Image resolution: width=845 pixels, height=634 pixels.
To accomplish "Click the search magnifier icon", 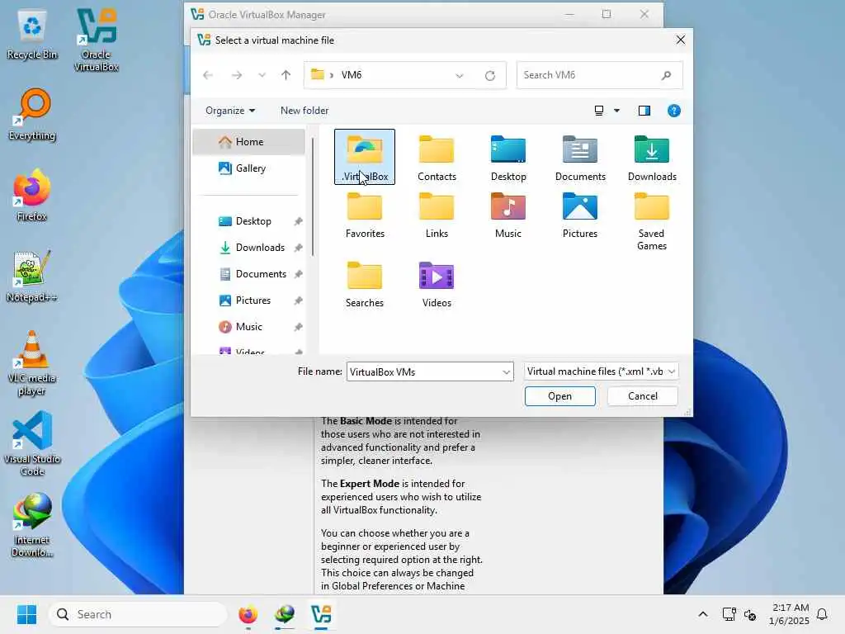I will (667, 75).
